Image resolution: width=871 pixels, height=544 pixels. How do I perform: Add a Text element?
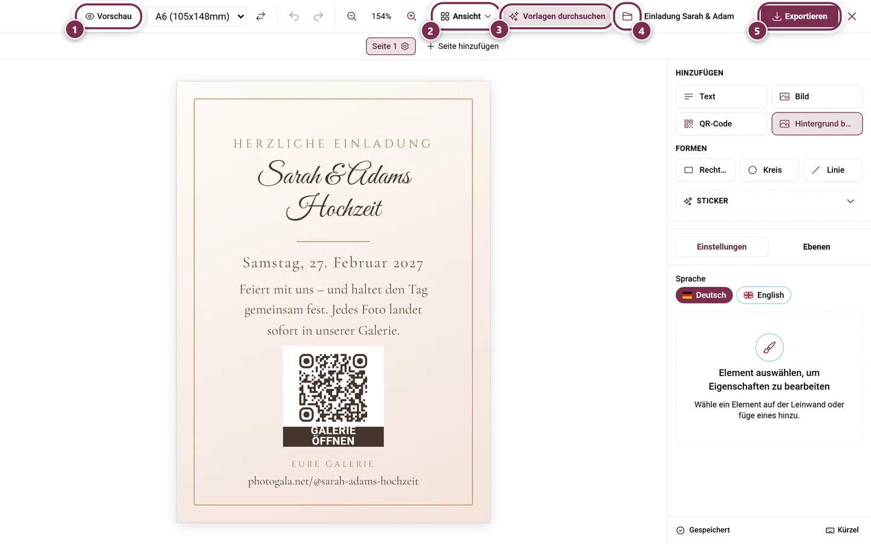[721, 97]
